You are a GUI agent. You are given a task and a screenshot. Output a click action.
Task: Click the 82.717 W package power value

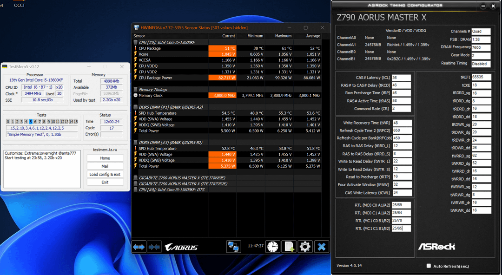point(222,78)
